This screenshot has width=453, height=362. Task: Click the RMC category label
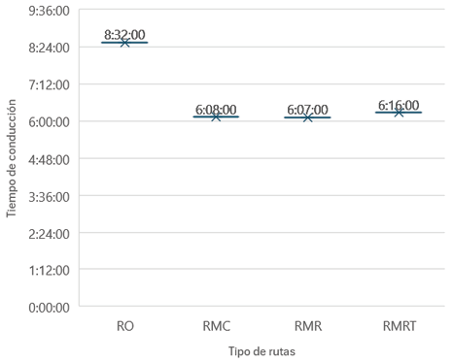pos(217,326)
